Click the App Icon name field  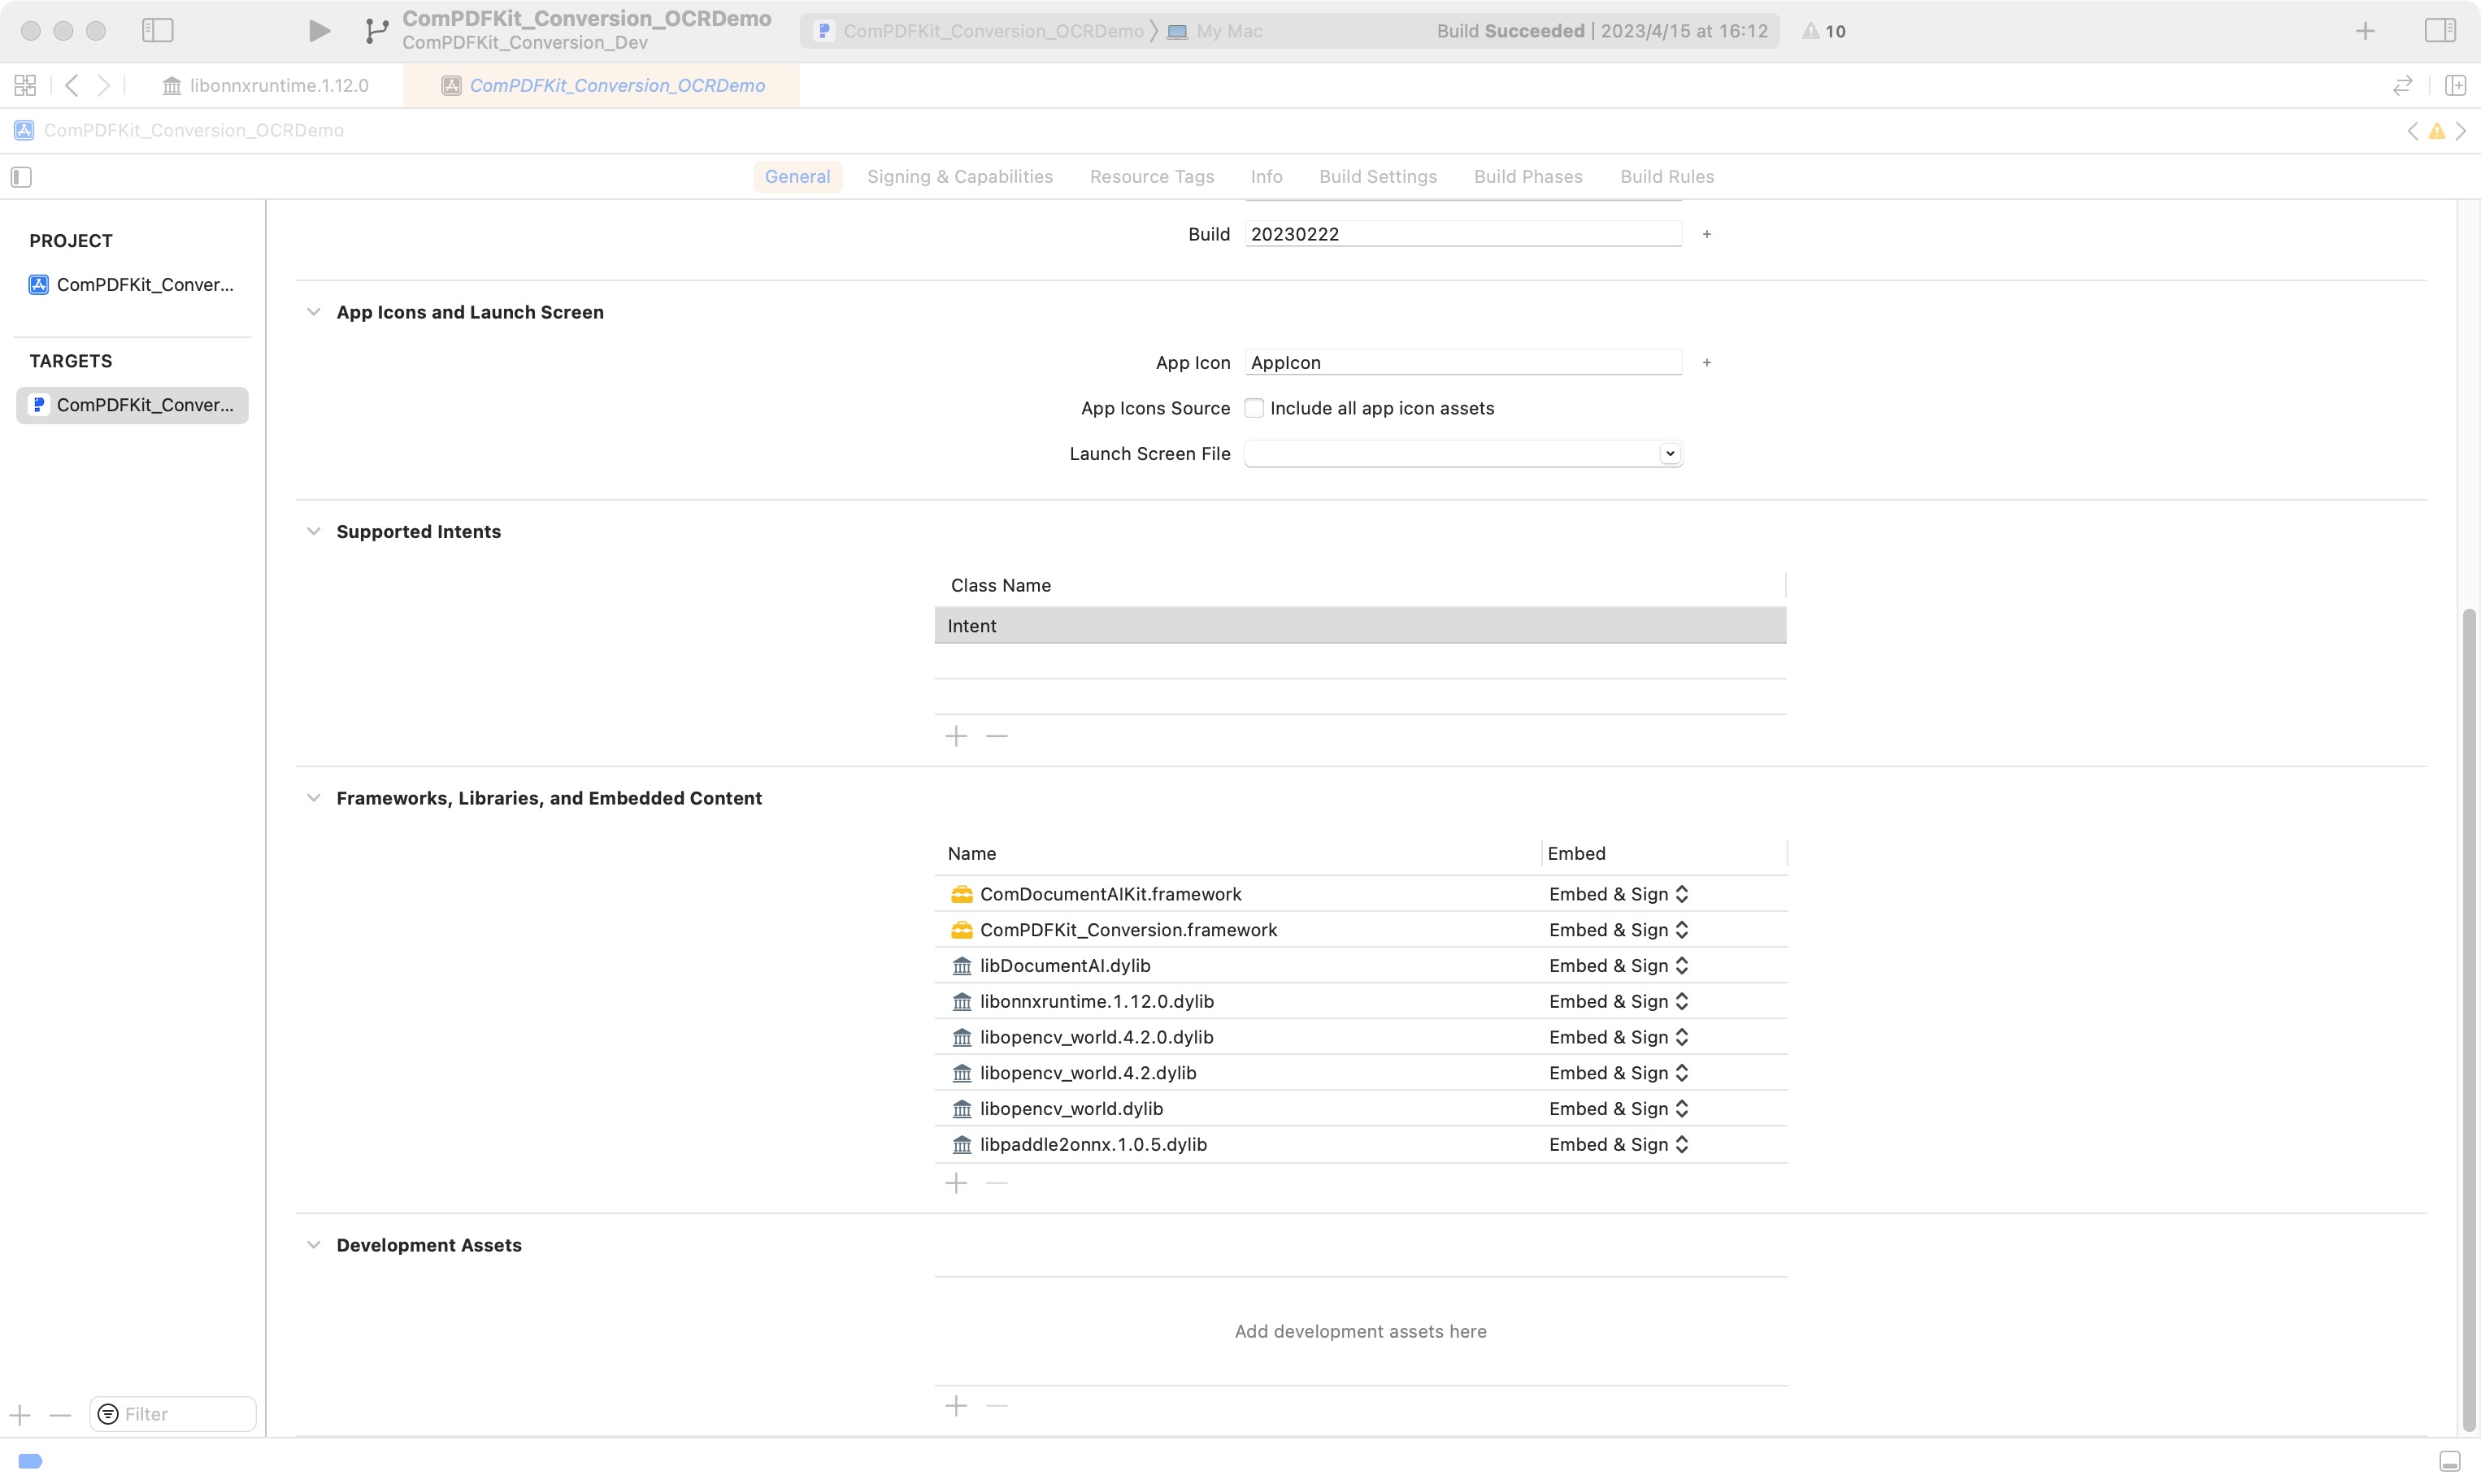tap(1463, 362)
